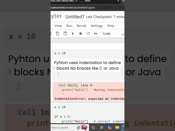Click print("Hello") in the error output
The width and height of the screenshot is (175, 131).
coord(75,90)
